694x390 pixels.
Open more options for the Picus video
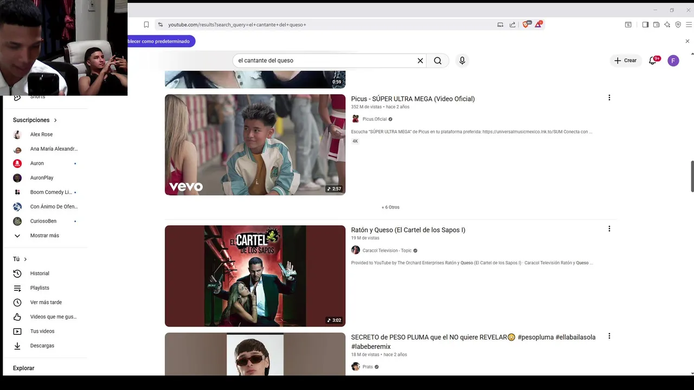pyautogui.click(x=609, y=98)
